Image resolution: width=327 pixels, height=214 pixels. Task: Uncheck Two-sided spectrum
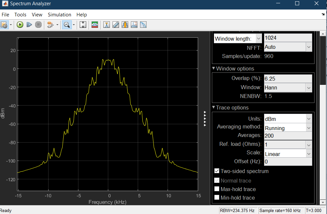[x=217, y=171]
